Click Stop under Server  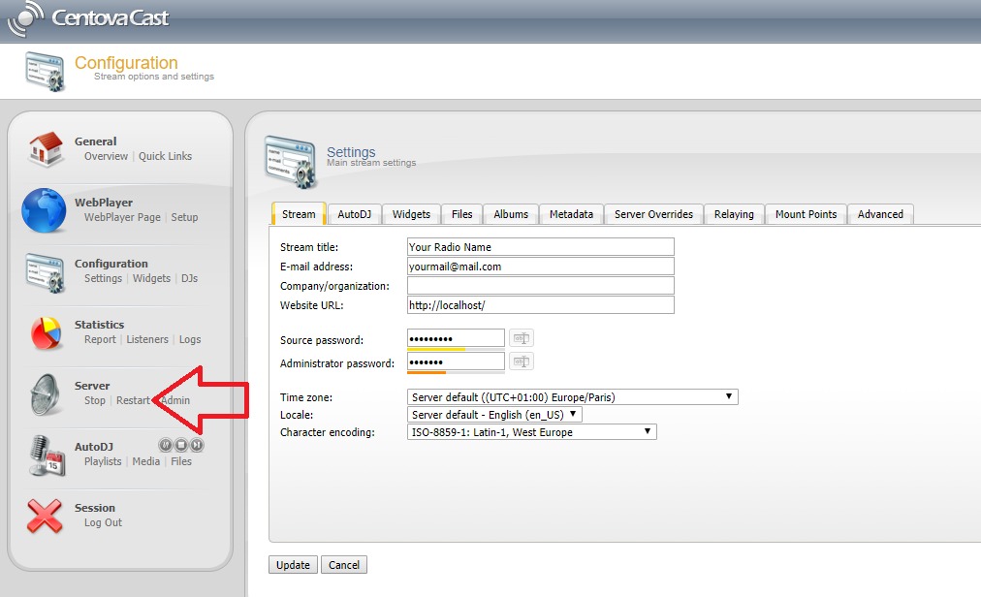94,400
